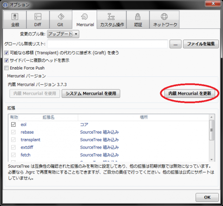
Task: Click the OK button
Action: 207,197
